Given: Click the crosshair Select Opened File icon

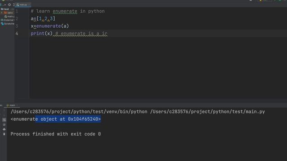Looking at the screenshot, I should (x=9, y=5).
